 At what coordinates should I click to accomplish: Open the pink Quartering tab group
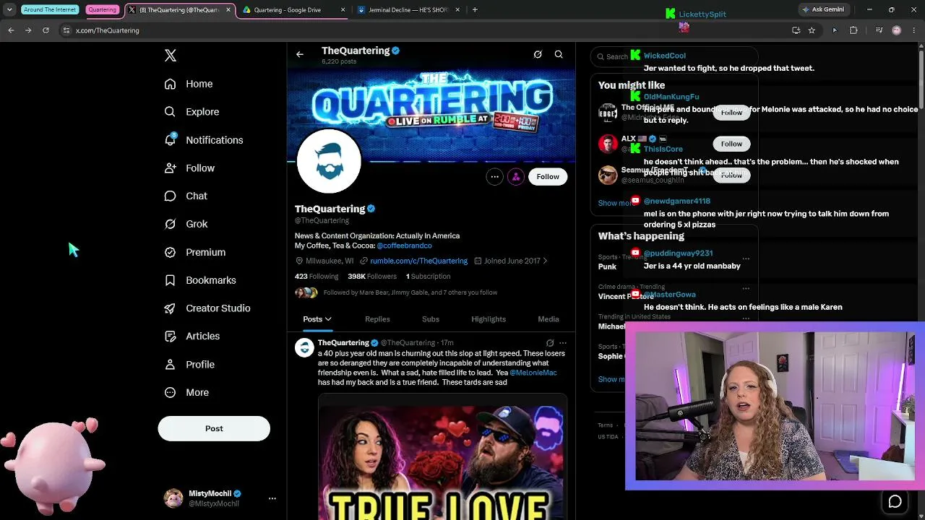[102, 10]
